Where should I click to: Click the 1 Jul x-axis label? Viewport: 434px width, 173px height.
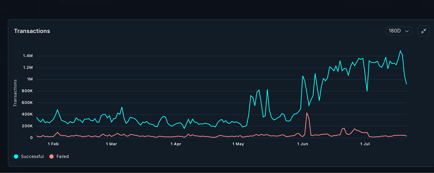pos(365,144)
